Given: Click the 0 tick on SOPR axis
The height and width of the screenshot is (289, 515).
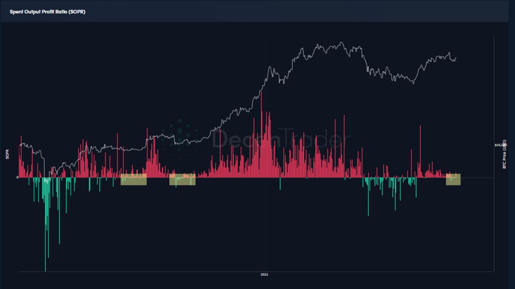Looking at the screenshot, I should (17, 177).
